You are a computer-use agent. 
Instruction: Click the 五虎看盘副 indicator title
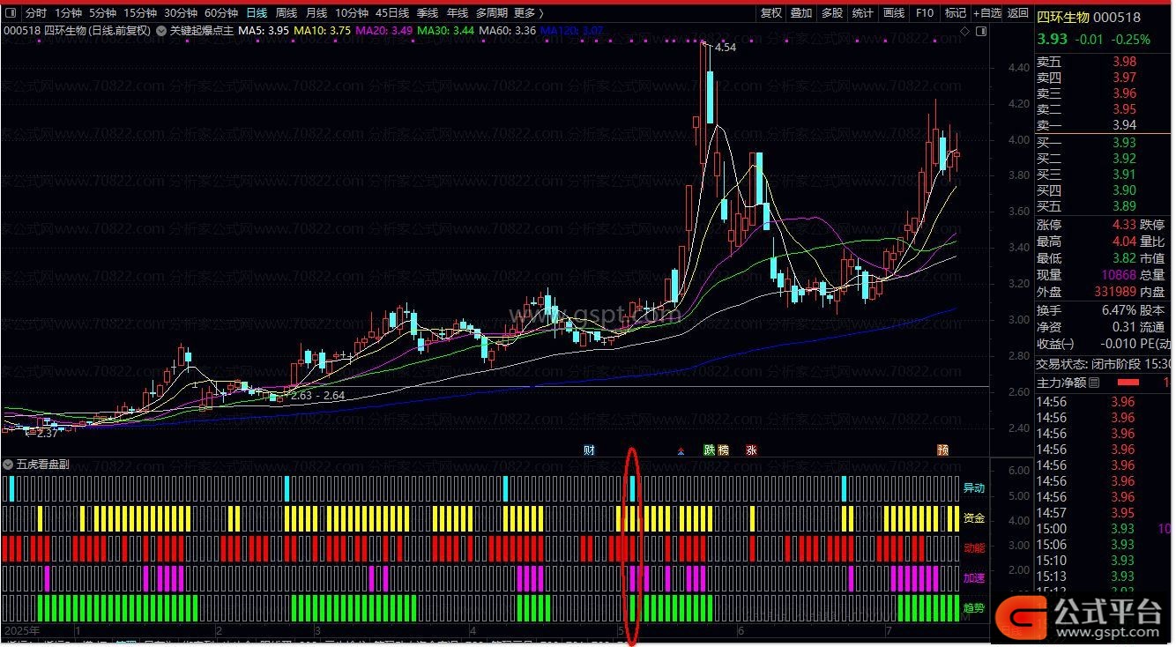point(41,464)
